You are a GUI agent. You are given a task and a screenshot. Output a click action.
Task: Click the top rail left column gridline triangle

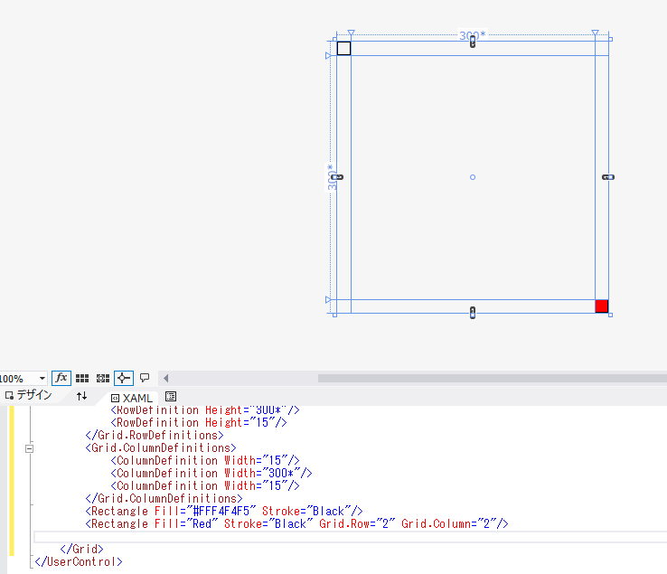click(x=351, y=33)
